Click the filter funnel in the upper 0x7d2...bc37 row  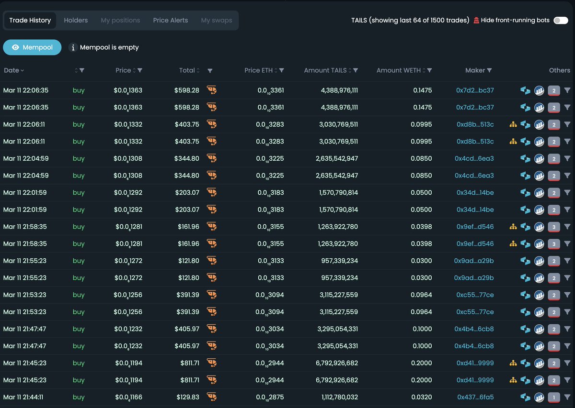(567, 90)
